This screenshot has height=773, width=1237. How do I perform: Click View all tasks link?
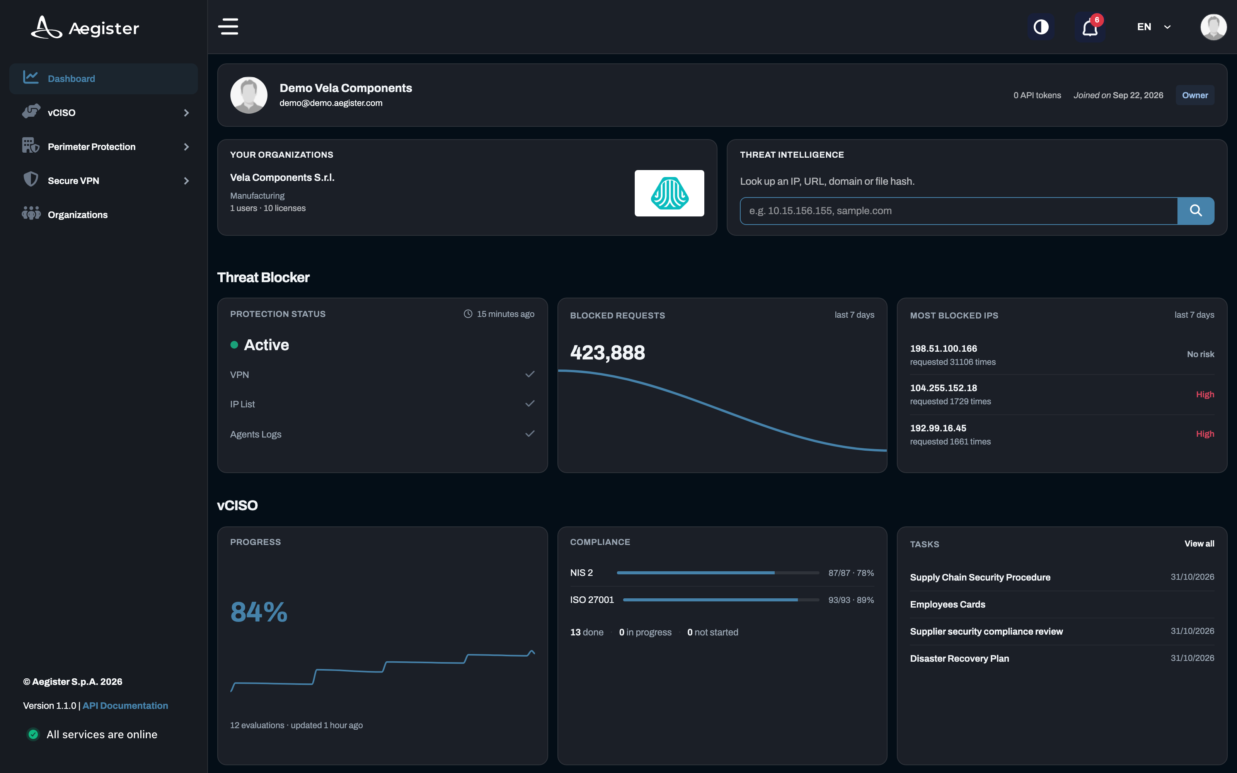[x=1199, y=543]
